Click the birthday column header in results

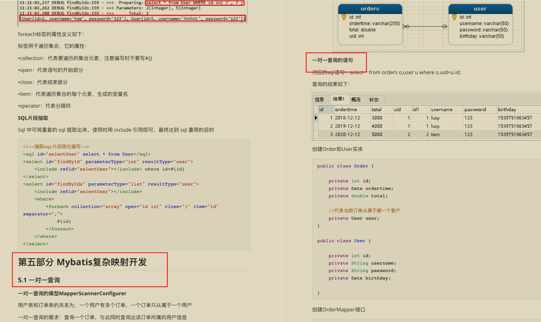518,110
